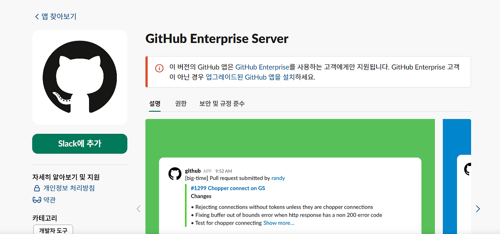This screenshot has height=234, width=500.
Task: Click the partially visible blue slide
Action: pos(457,176)
